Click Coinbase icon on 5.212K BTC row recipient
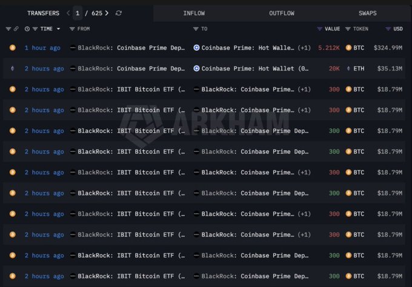The width and height of the screenshot is (412, 287). click(x=196, y=48)
